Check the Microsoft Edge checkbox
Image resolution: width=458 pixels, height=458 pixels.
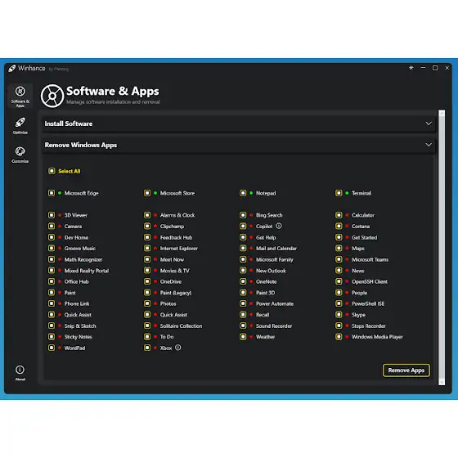(x=52, y=193)
